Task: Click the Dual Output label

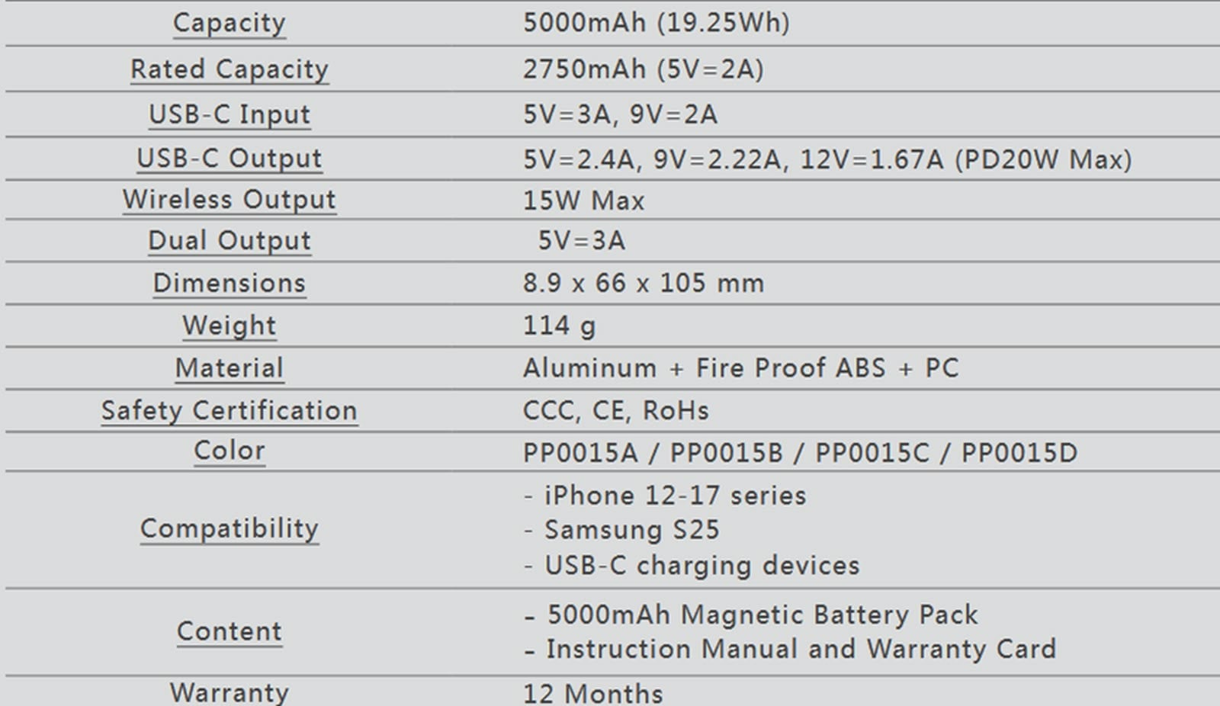Action: (x=229, y=241)
